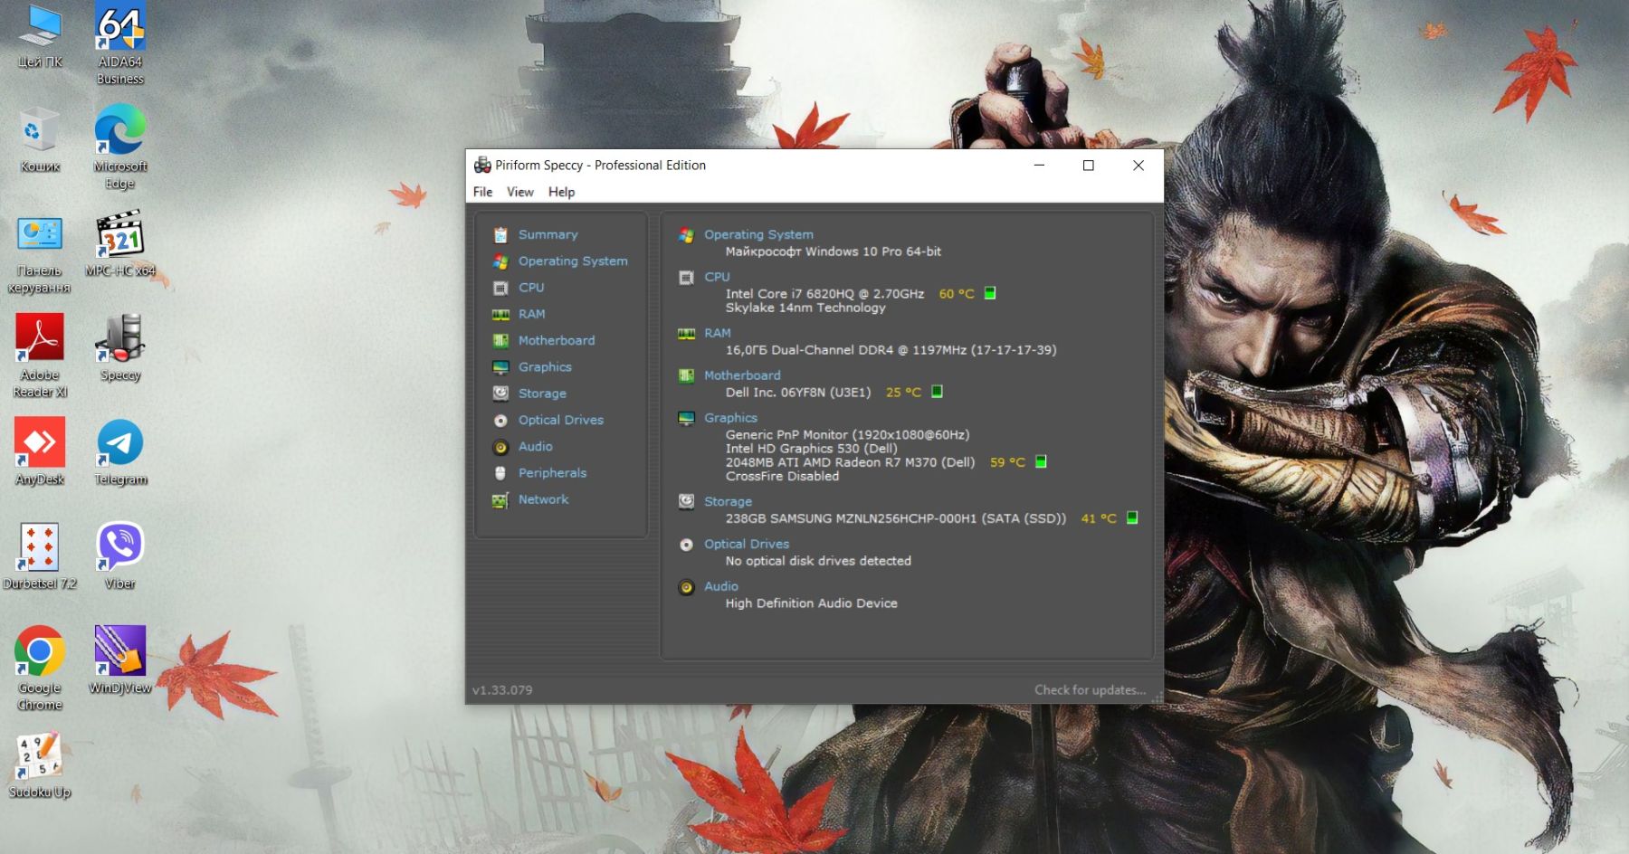
Task: Click Graphics heading link in summary
Action: [x=730, y=418]
